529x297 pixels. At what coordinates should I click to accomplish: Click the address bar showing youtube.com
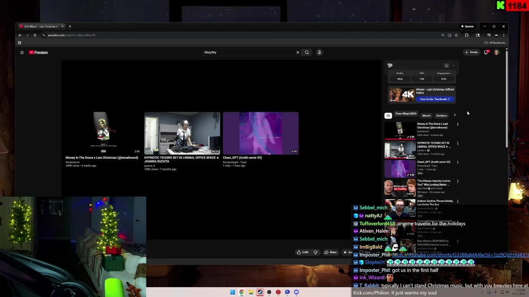(x=240, y=35)
